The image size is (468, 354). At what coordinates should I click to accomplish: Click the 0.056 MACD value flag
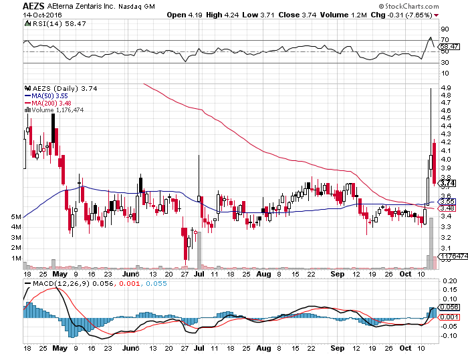point(449,307)
